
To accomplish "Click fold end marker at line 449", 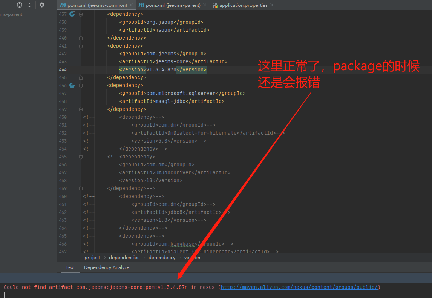I will click(81, 109).
